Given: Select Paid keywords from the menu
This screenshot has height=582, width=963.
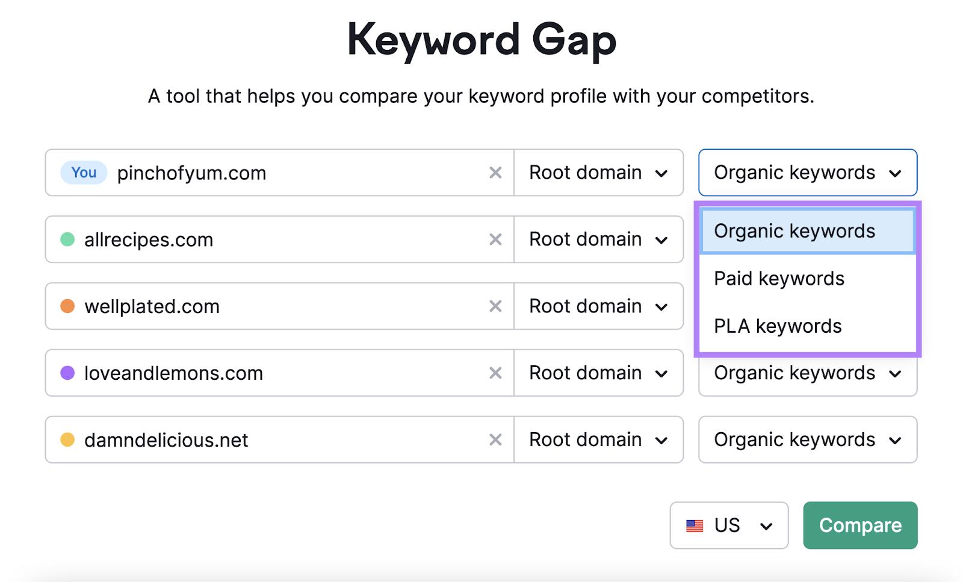Looking at the screenshot, I should pos(779,278).
